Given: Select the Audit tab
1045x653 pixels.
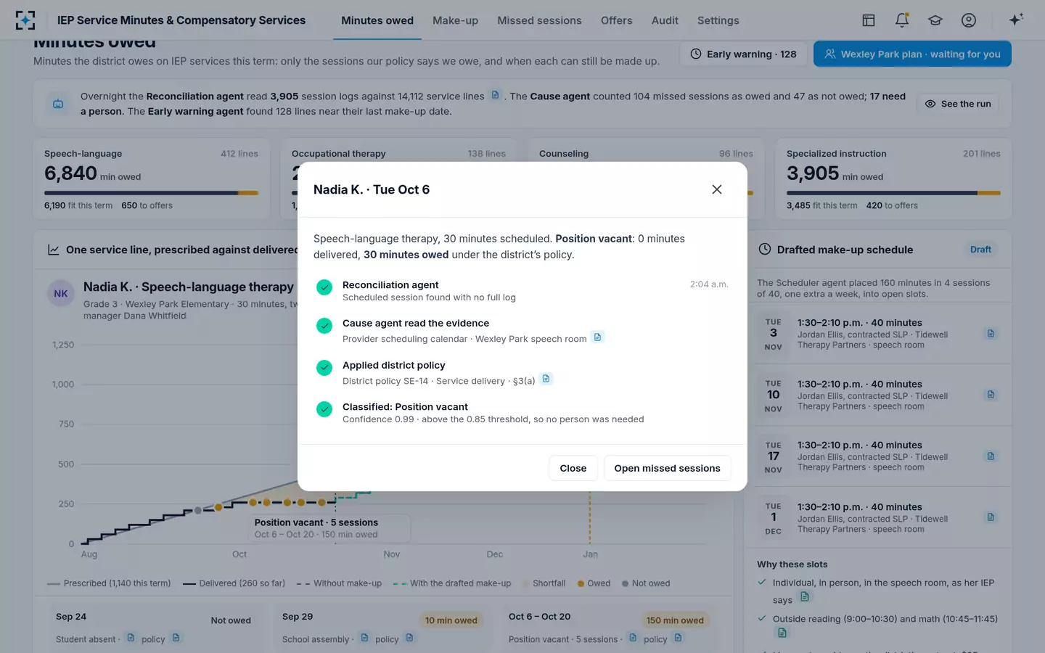Looking at the screenshot, I should (x=665, y=20).
